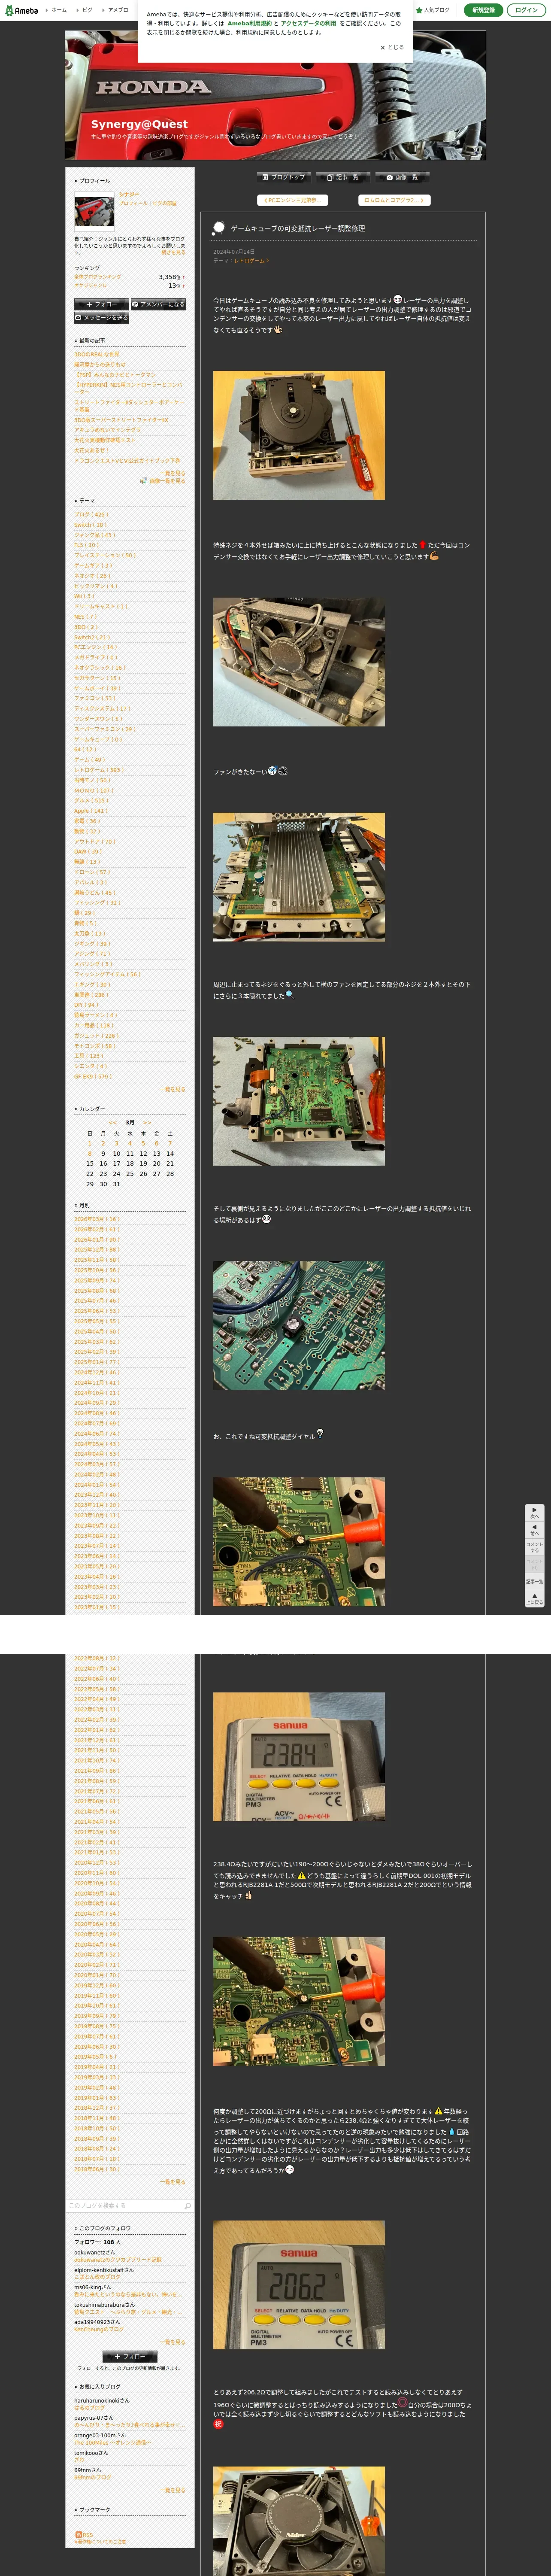Screen dimensions: 551x2576
Task: Open the Ameba利用規約 link
Action: [249, 23]
